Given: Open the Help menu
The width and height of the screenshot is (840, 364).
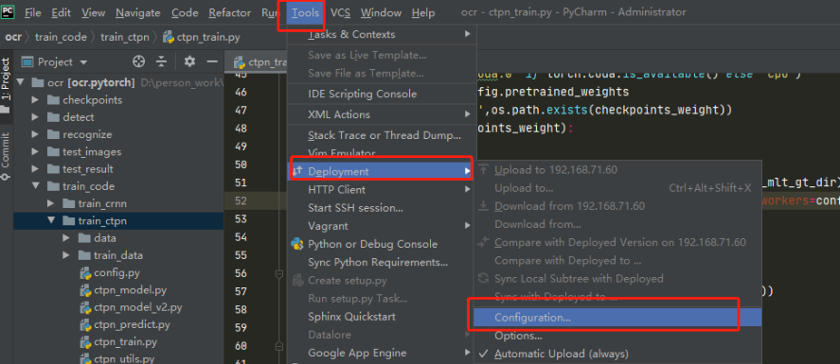Looking at the screenshot, I should tap(423, 13).
